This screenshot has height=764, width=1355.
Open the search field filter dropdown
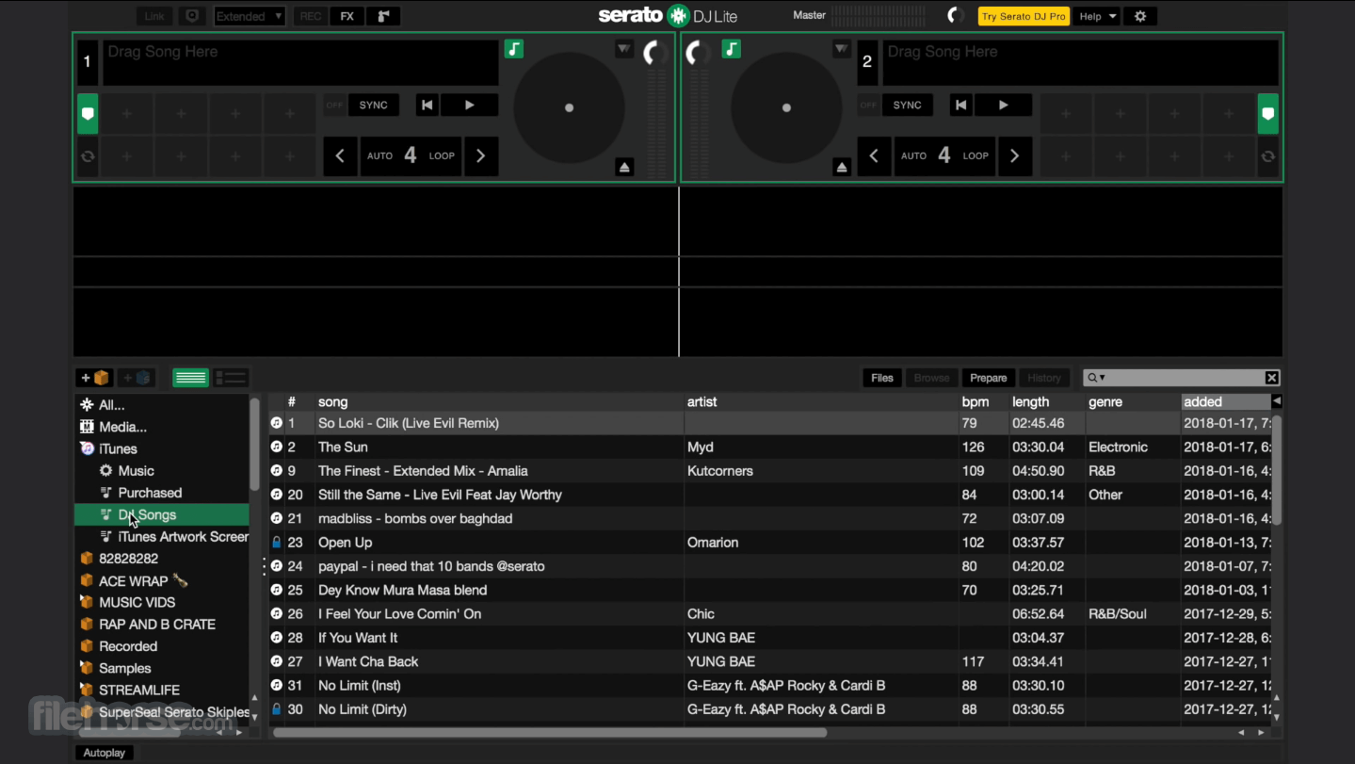(x=1097, y=378)
